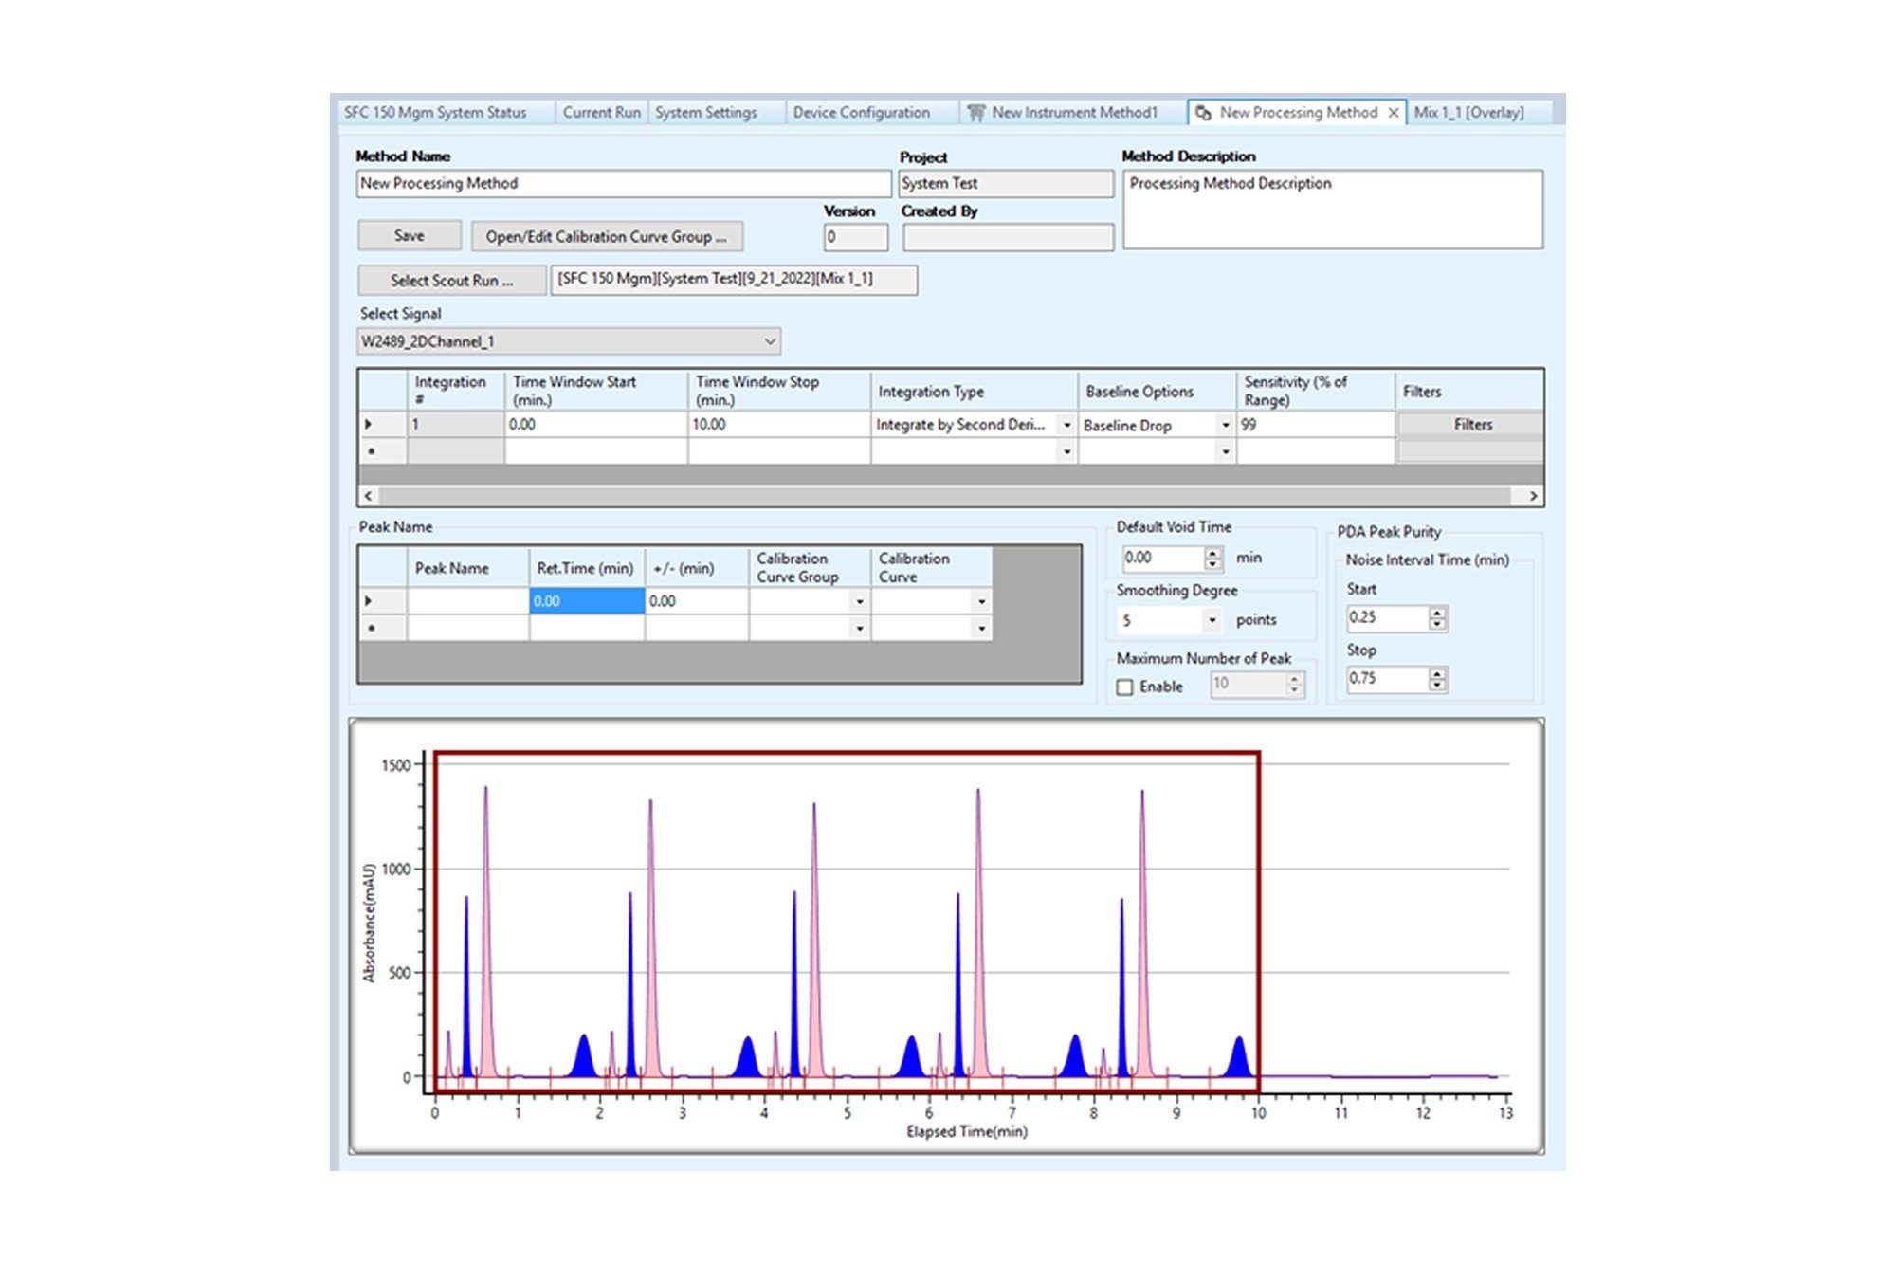
Task: Click the scout run path field
Action: [x=734, y=280]
